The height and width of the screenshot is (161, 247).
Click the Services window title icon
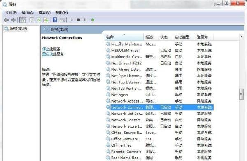point(5,5)
